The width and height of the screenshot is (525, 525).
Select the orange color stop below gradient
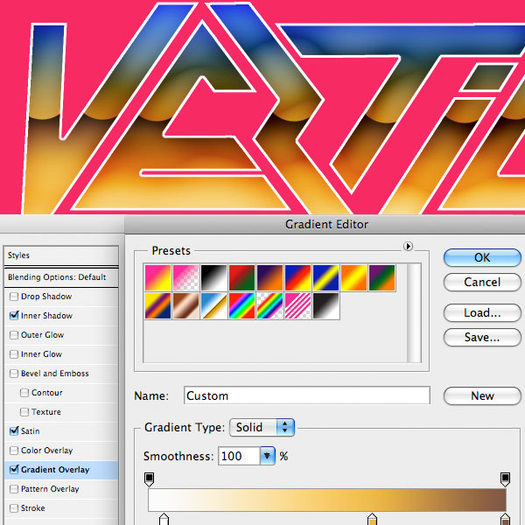pyautogui.click(x=372, y=519)
